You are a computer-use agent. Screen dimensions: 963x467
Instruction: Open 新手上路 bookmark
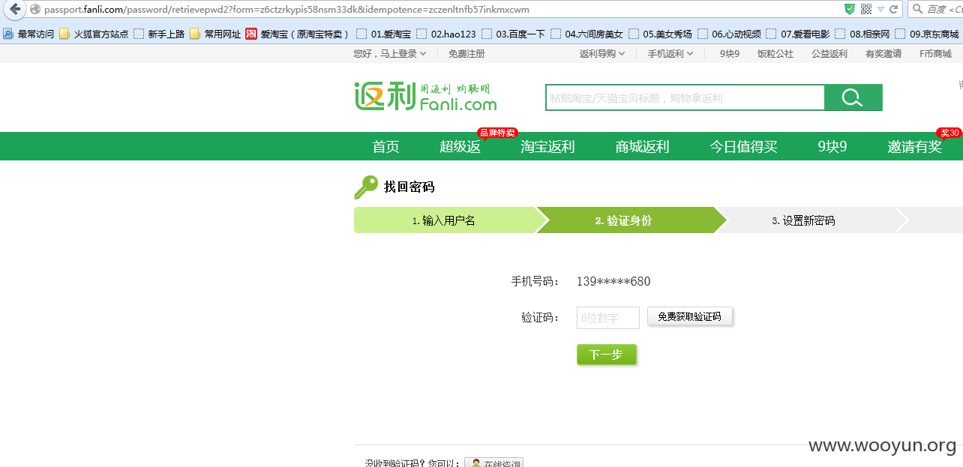tap(159, 34)
